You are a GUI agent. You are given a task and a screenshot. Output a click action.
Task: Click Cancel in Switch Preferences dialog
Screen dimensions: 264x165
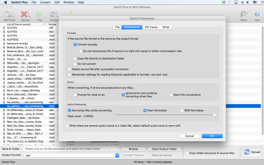190,136
